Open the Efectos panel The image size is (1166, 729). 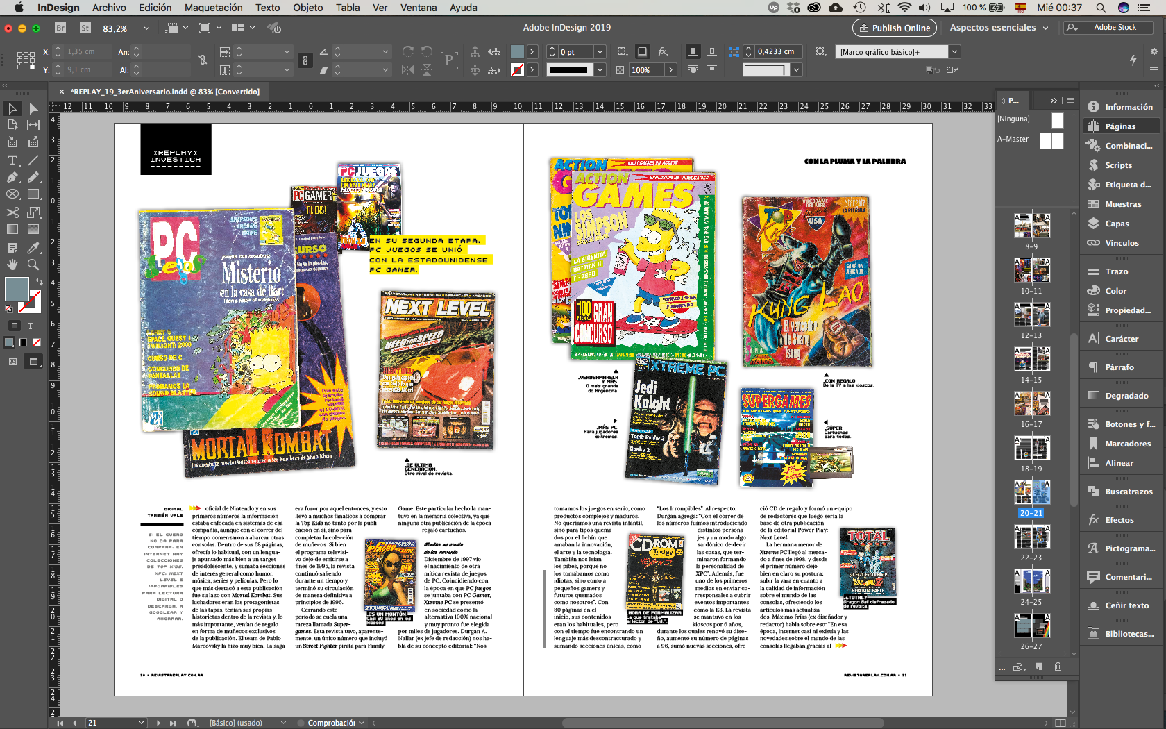coord(1121,520)
